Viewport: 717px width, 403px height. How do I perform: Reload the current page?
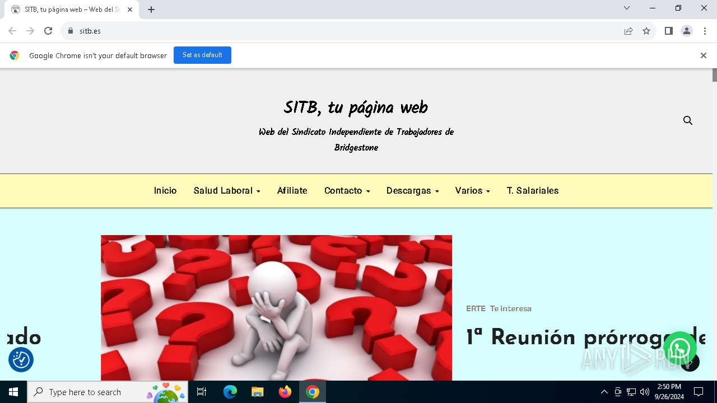pyautogui.click(x=48, y=31)
